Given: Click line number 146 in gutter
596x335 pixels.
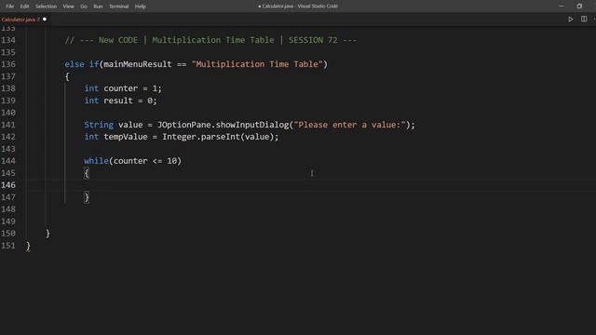Looking at the screenshot, I should (x=8, y=185).
